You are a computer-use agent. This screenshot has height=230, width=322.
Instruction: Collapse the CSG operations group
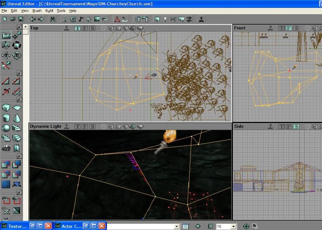[x=19, y=156]
